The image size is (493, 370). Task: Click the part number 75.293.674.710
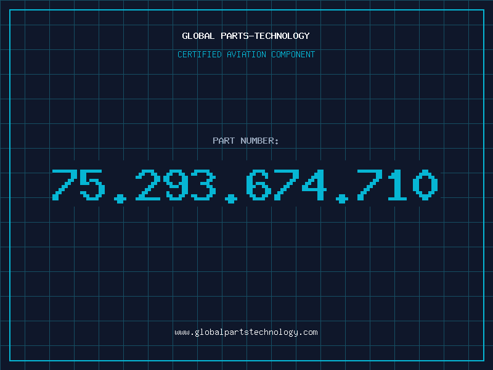[x=245, y=186]
